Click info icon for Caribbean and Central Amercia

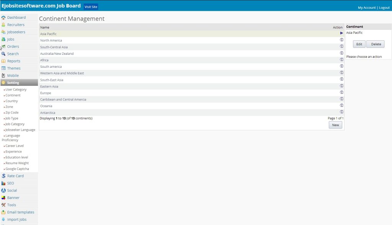(341, 99)
